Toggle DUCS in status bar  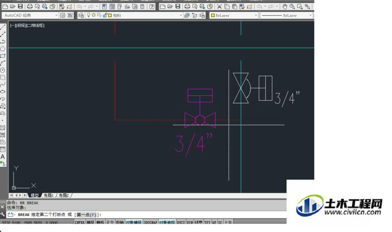pos(181,222)
